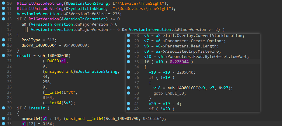This screenshot has height=126, width=282.
Task: Toggle breakpoint dot on goto LABEL_39 line
Action: [x=128, y=93]
